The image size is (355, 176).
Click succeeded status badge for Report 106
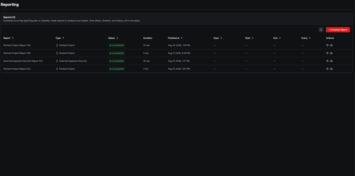click(116, 53)
